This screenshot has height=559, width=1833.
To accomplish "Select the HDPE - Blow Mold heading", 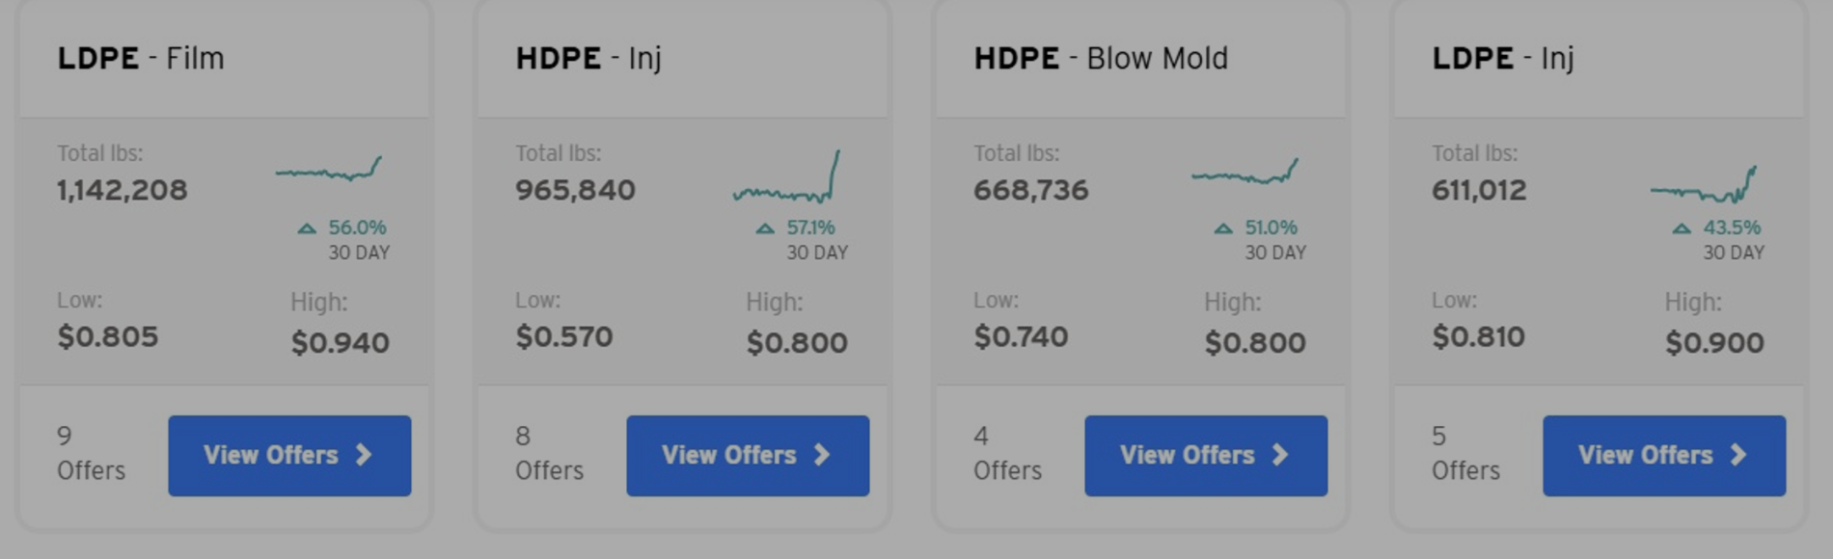I will tap(1101, 58).
